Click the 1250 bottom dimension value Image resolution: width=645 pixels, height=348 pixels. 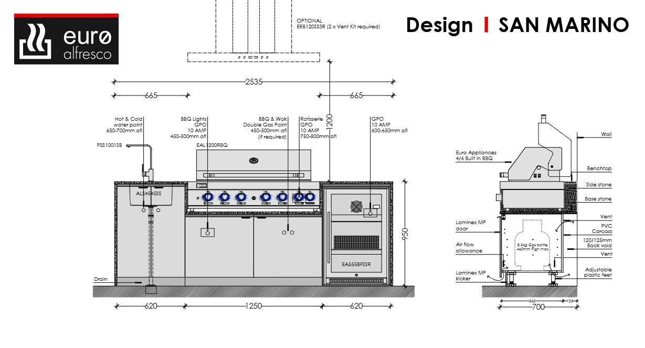(253, 306)
